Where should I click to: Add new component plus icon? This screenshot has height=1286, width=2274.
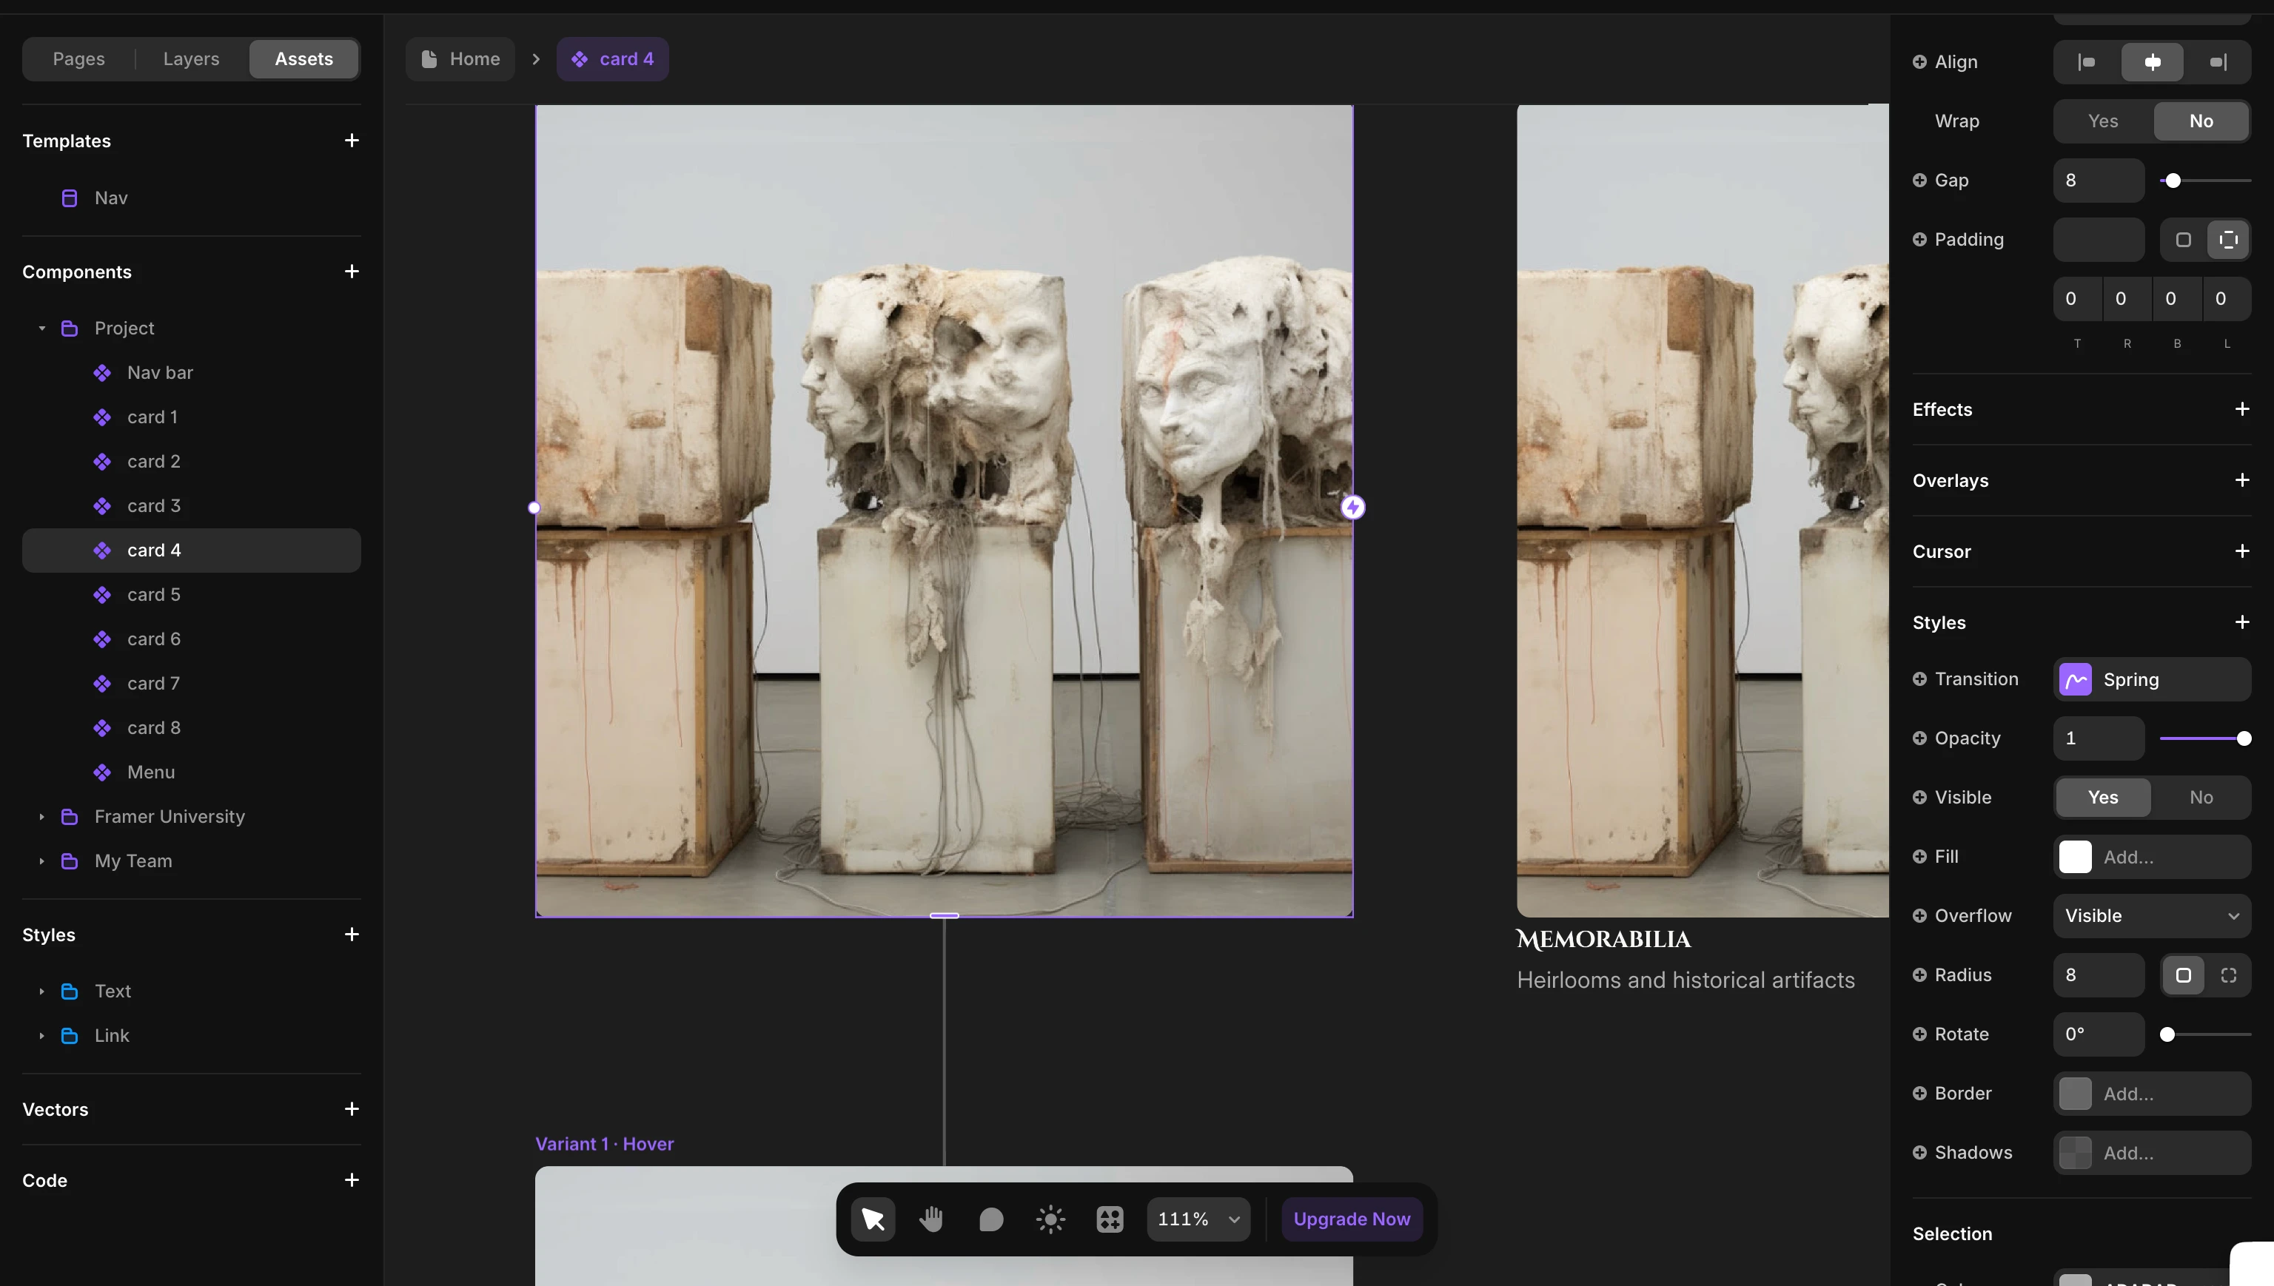click(352, 271)
